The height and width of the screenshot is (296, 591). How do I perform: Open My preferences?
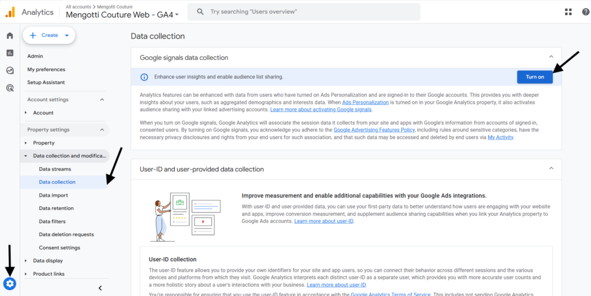[46, 69]
